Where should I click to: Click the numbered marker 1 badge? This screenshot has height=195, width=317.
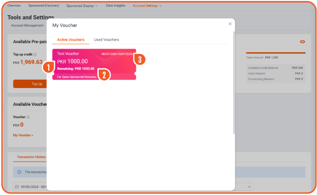(x=48, y=68)
